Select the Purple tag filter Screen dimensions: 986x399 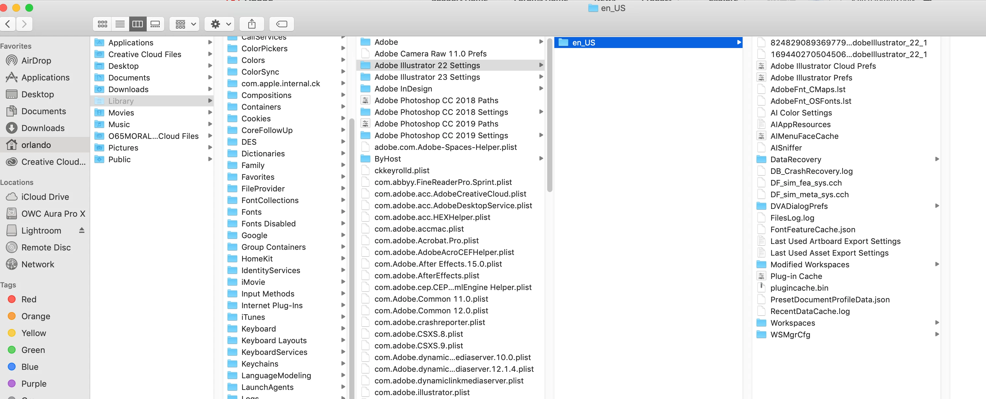34,383
